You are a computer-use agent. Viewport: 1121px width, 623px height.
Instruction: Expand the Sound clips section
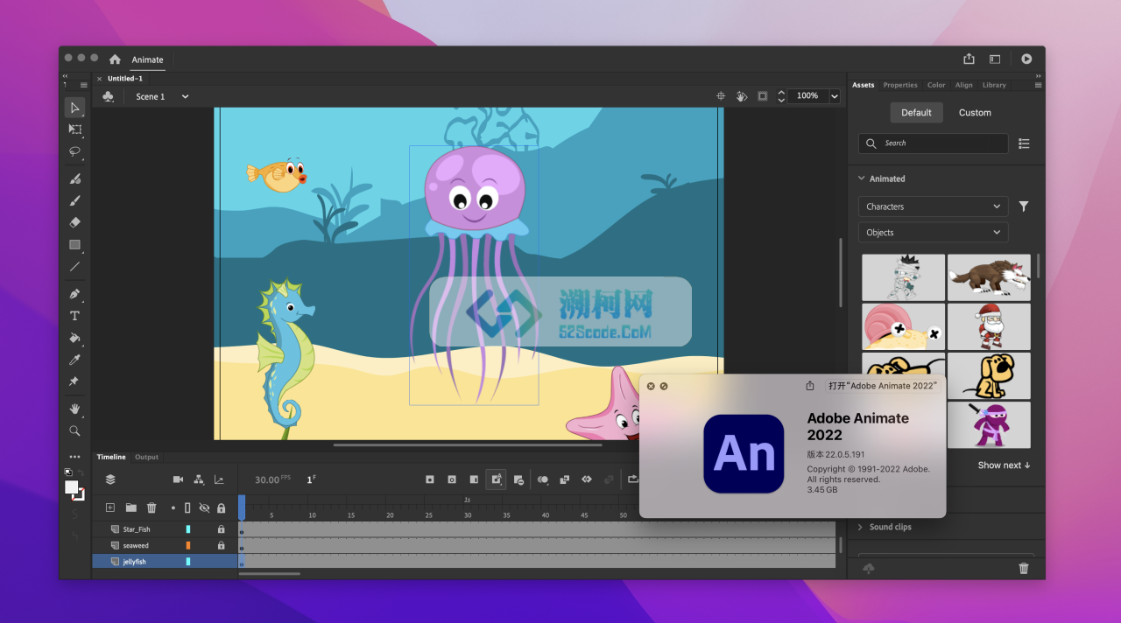point(861,527)
